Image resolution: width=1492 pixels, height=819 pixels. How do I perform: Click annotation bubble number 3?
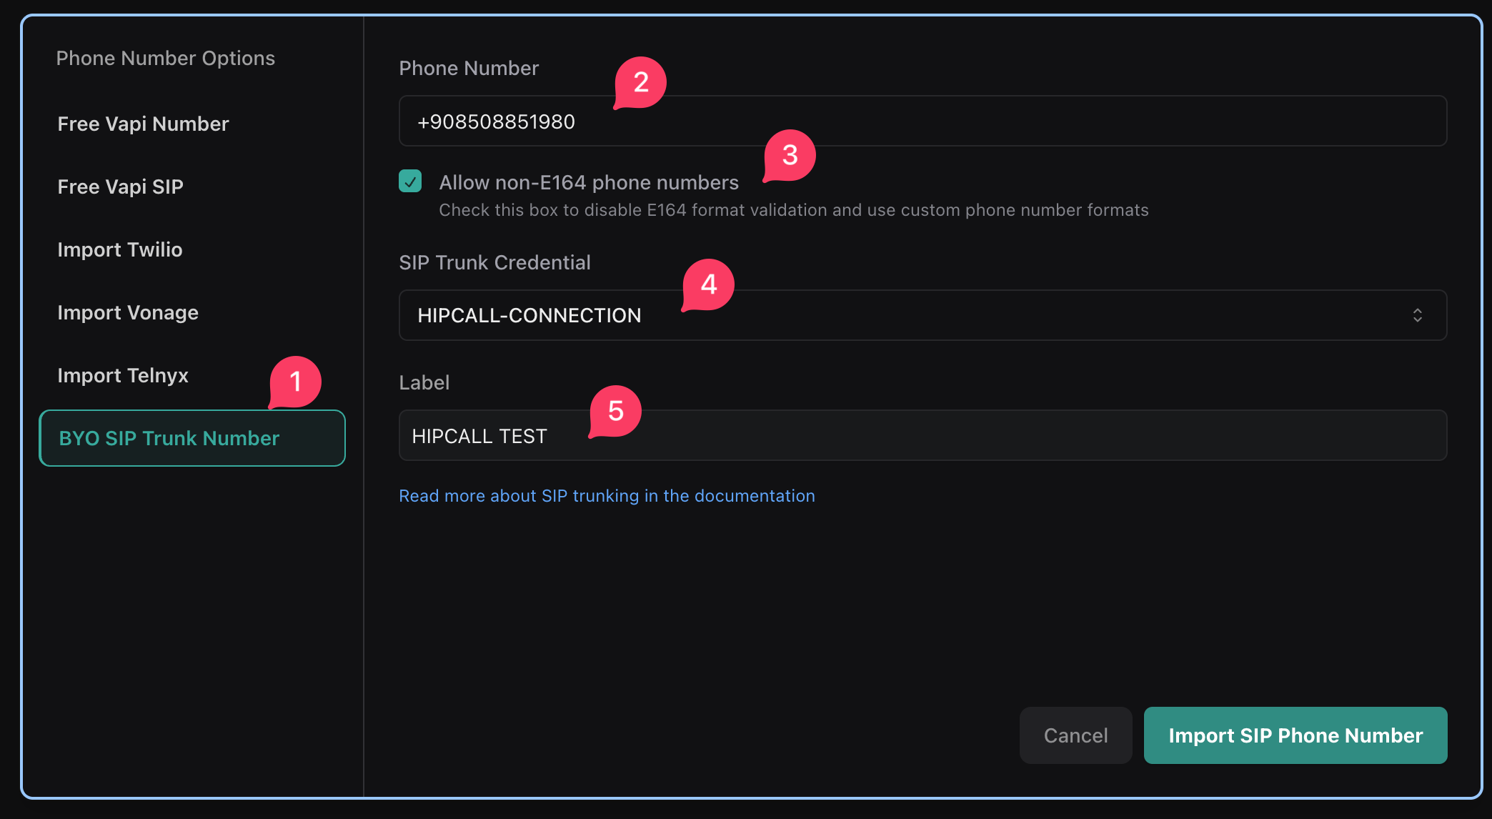(790, 155)
